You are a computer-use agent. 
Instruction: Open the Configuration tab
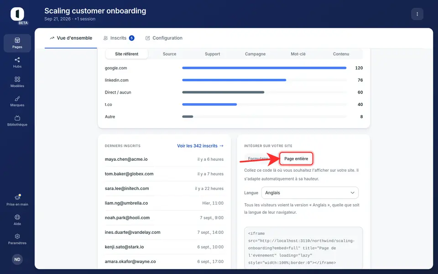[x=164, y=38]
